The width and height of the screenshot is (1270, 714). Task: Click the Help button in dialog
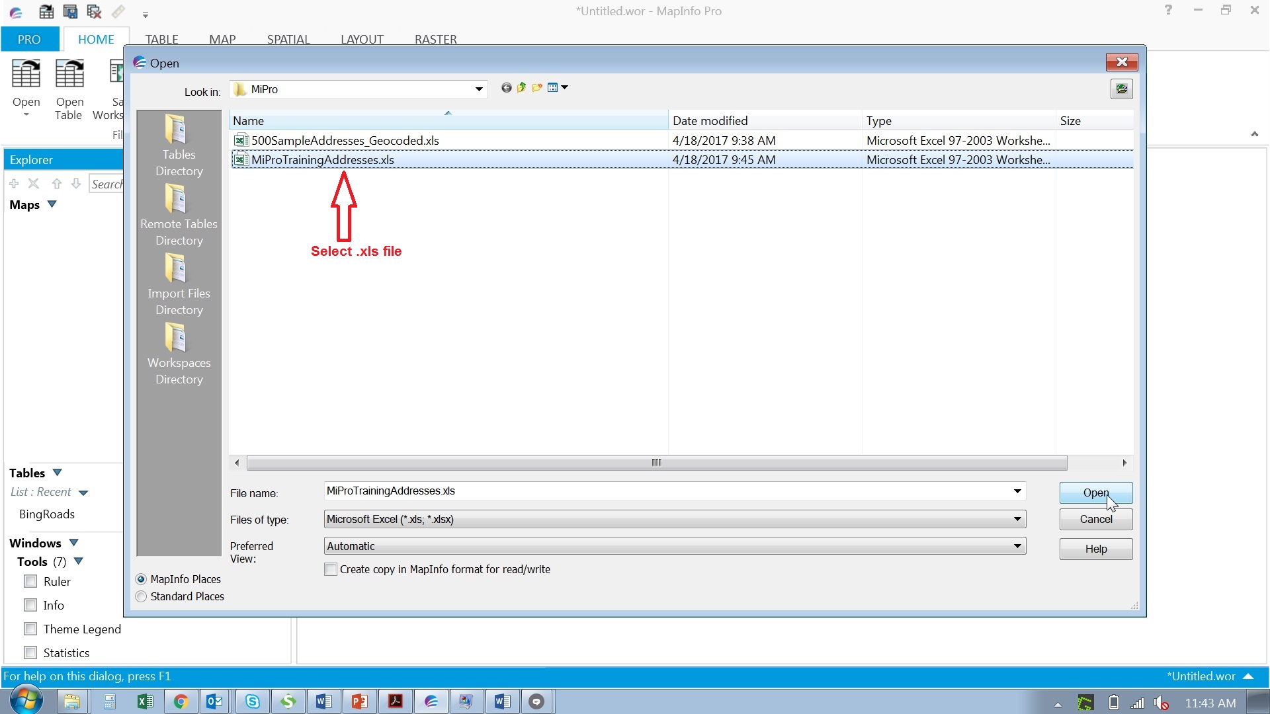pyautogui.click(x=1095, y=549)
